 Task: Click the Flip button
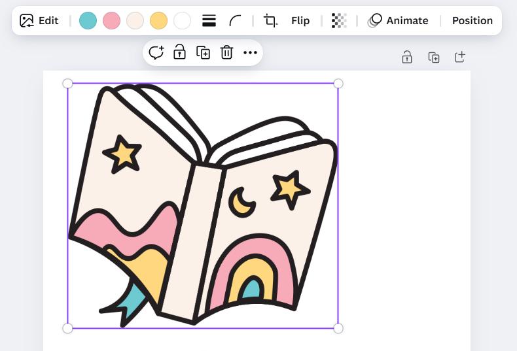(x=300, y=21)
